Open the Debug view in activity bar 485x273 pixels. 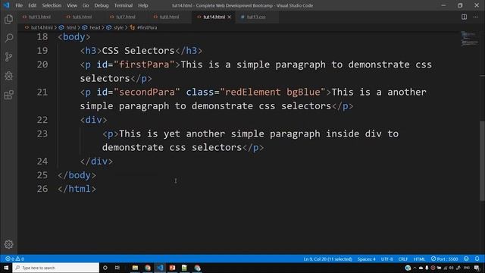point(8,76)
